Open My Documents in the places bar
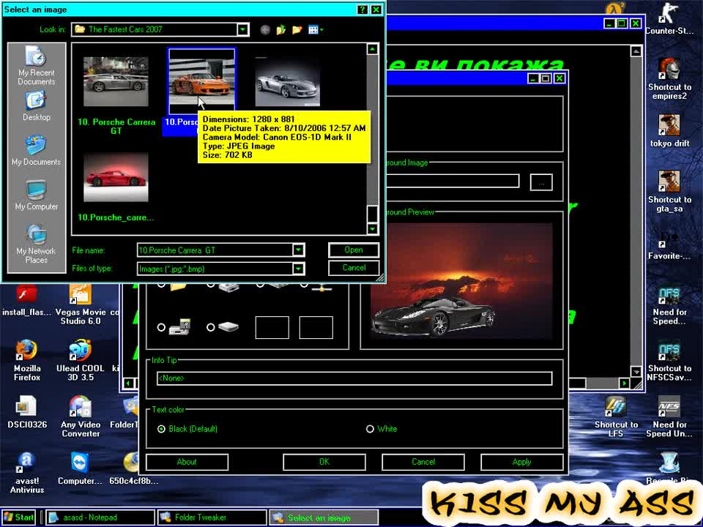 click(x=37, y=151)
